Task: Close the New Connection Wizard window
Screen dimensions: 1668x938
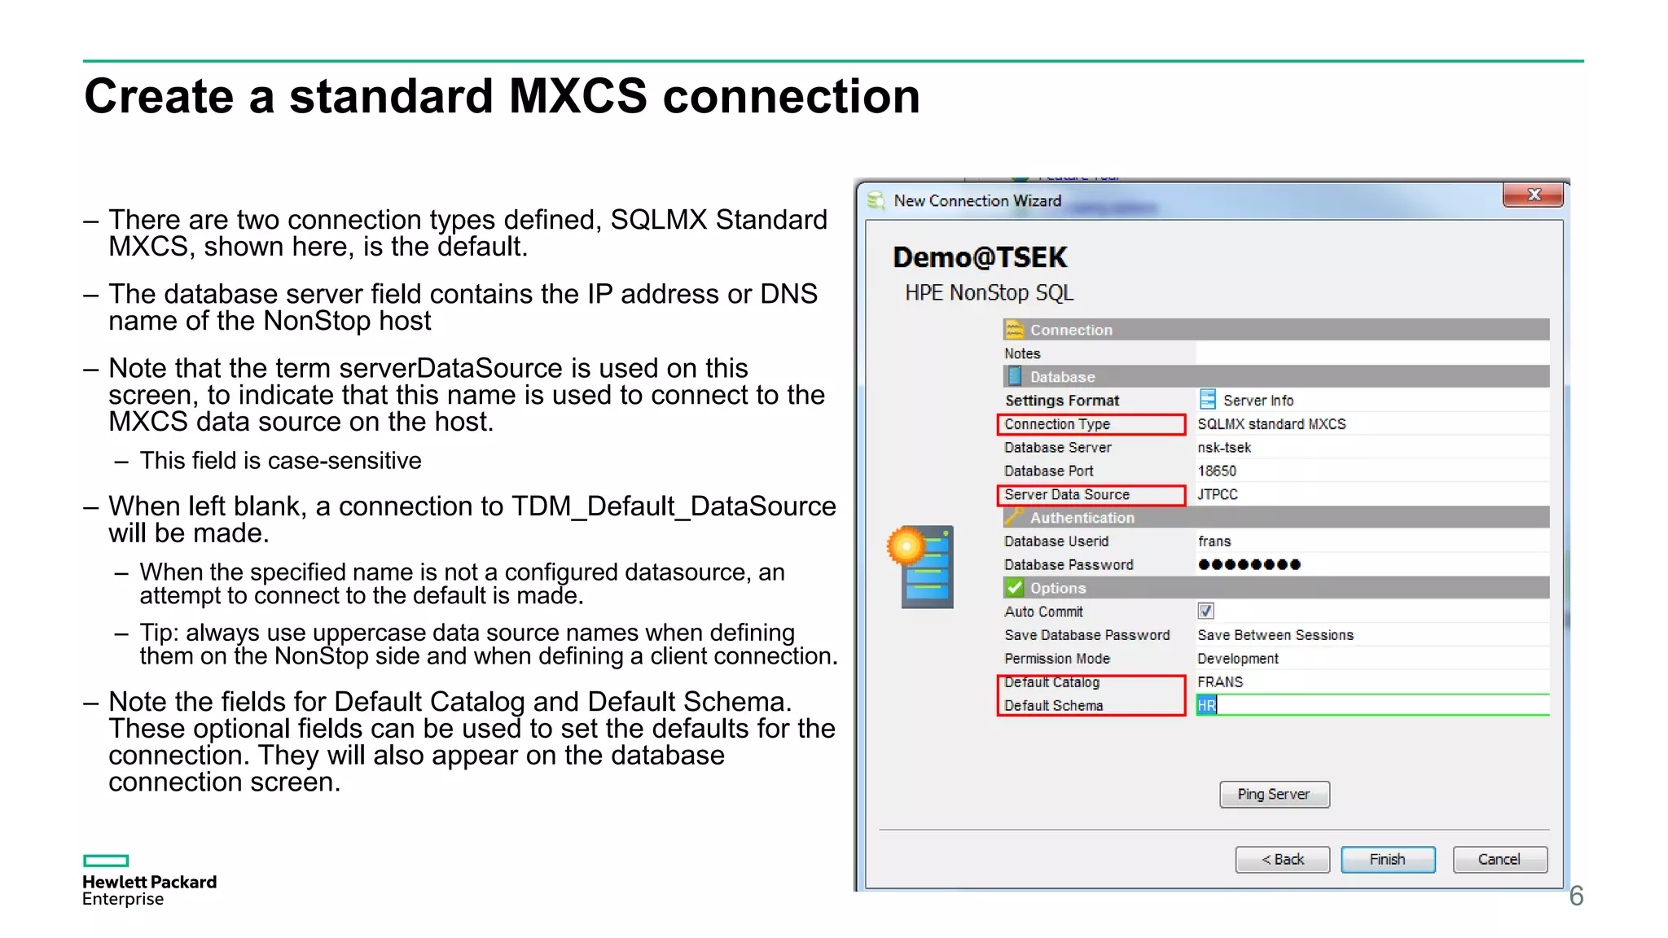Action: [1533, 195]
